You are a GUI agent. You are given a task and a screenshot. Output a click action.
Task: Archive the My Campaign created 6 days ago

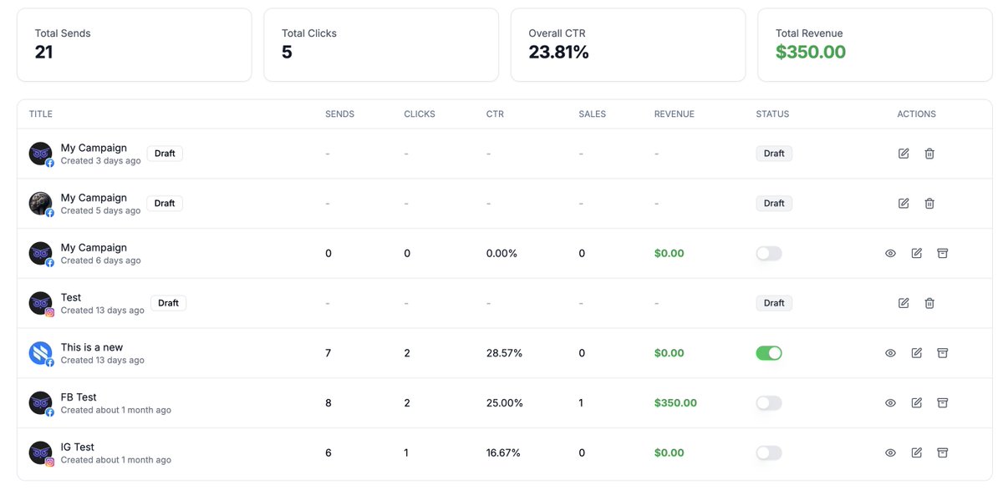point(943,253)
